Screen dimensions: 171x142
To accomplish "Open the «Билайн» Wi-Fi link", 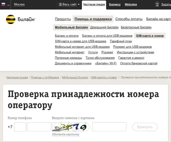I will (106, 63).
